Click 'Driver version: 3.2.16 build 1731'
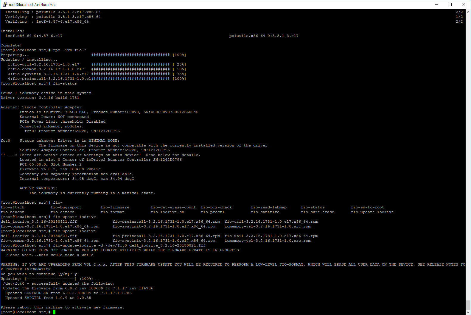The image size is (471, 315). pyautogui.click(x=40, y=98)
